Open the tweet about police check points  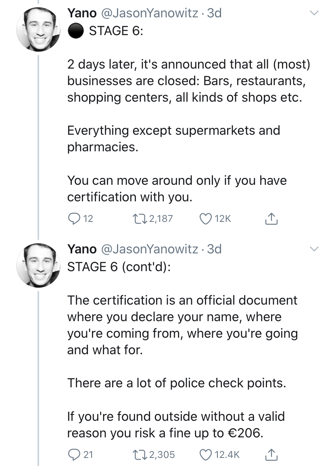point(176,382)
